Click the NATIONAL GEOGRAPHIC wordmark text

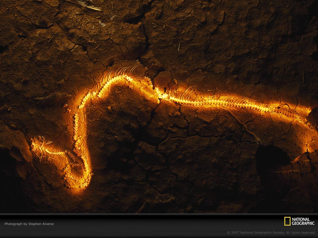click(303, 221)
